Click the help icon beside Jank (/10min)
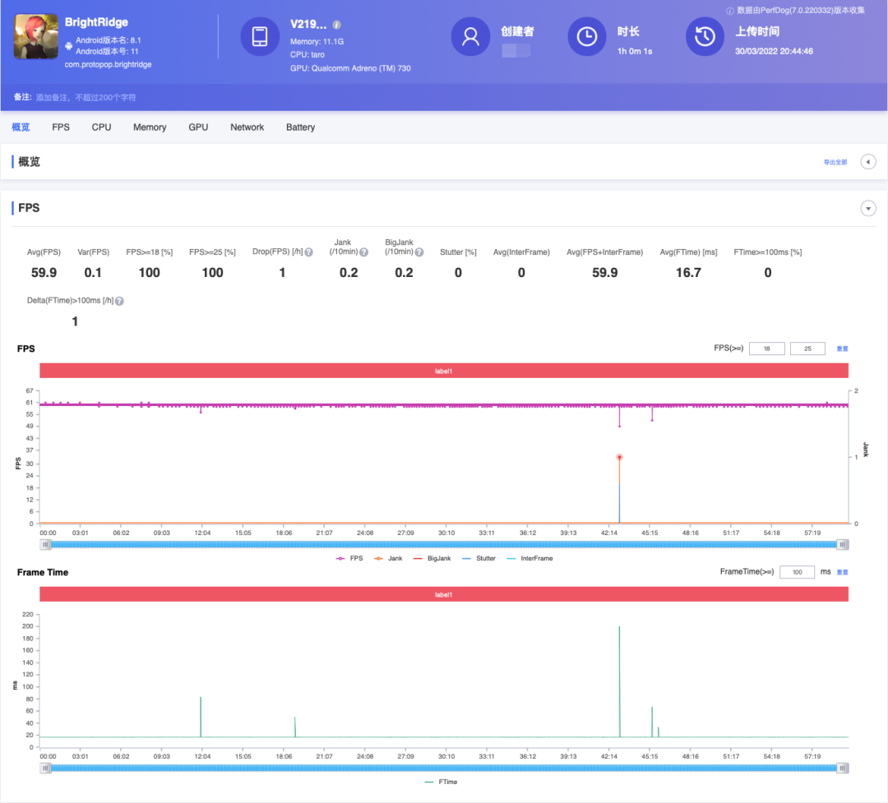 point(363,252)
